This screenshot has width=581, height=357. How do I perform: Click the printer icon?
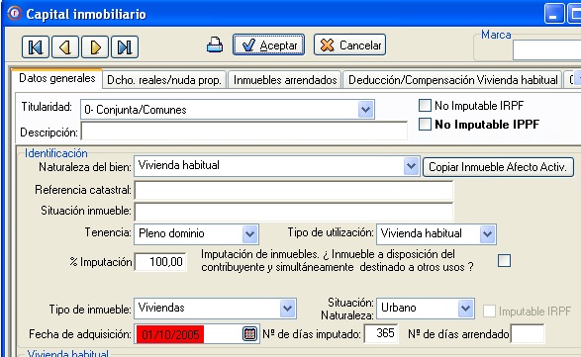215,45
